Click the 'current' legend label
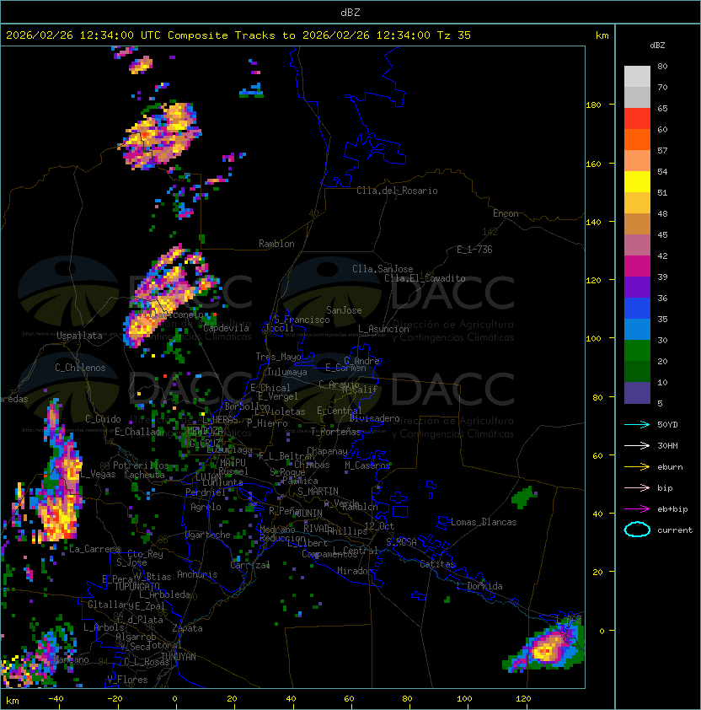The height and width of the screenshot is (710, 701). point(675,530)
